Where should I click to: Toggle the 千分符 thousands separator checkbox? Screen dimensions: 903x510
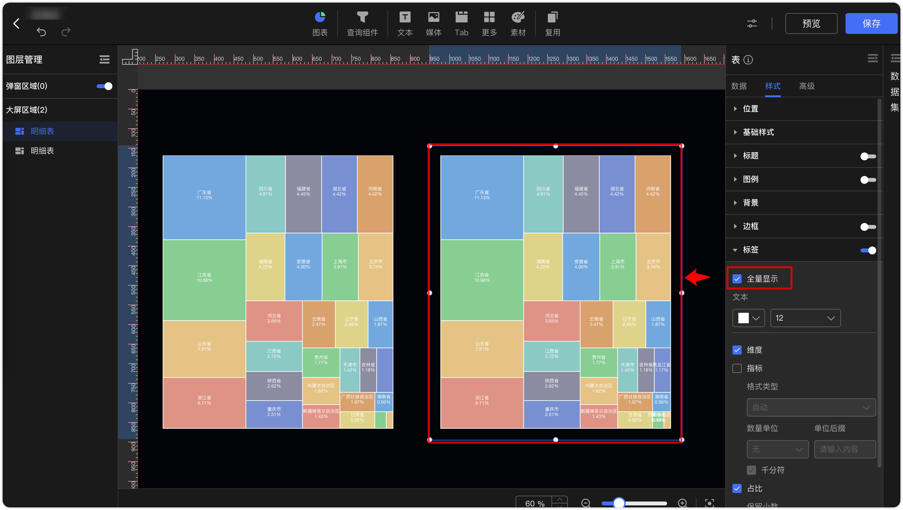751,470
